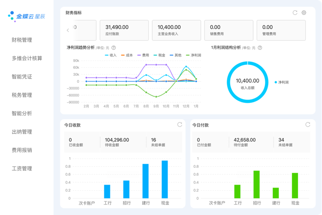Refresh the 今日收款 card

180,125
